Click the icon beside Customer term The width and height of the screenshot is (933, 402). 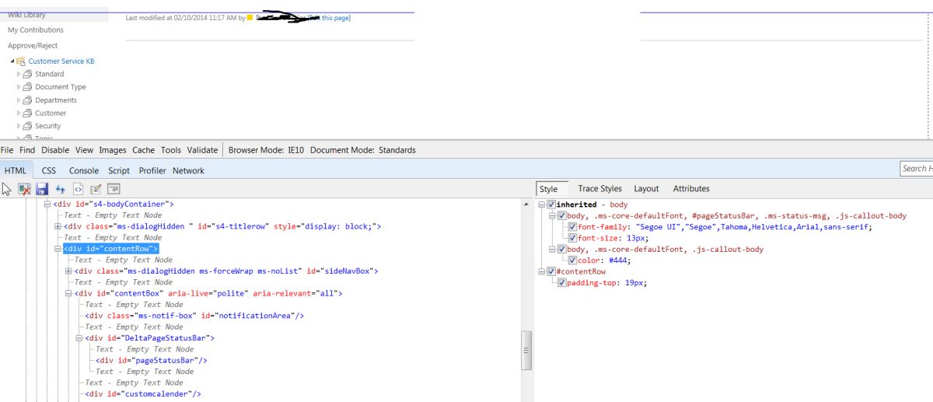(27, 113)
